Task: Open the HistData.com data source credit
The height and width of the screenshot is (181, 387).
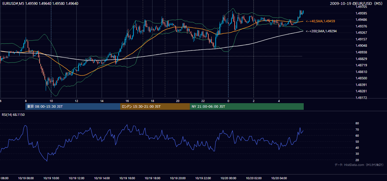Action: point(359,165)
